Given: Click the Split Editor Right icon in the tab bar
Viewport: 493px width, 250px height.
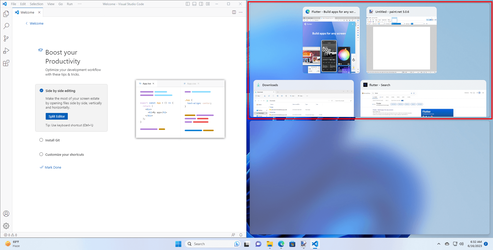Looking at the screenshot, I should point(234,12).
